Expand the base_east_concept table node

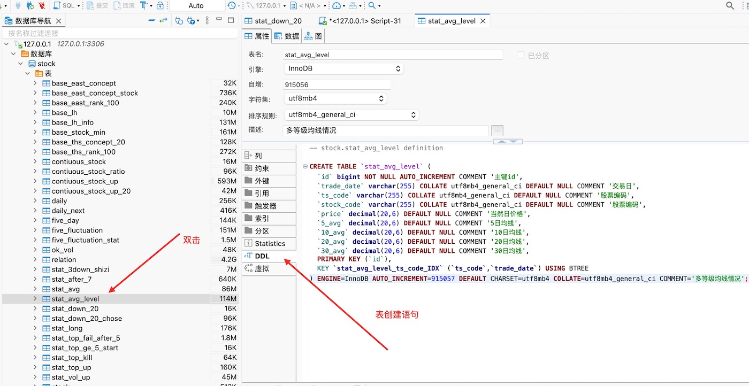pyautogui.click(x=35, y=83)
